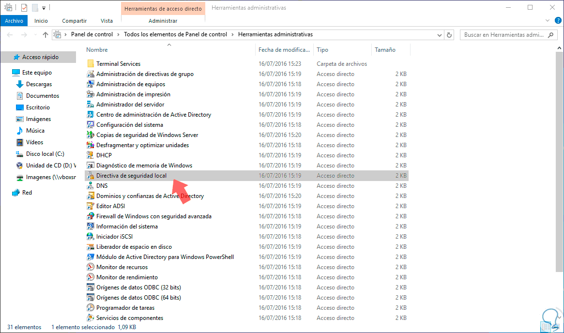
Task: Open the Administrar ribbon tab
Action: pyautogui.click(x=163, y=21)
